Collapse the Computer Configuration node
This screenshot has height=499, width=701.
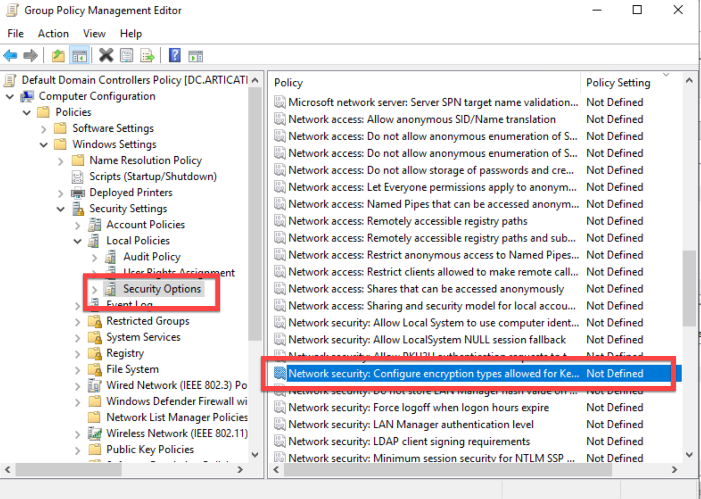pyautogui.click(x=10, y=96)
